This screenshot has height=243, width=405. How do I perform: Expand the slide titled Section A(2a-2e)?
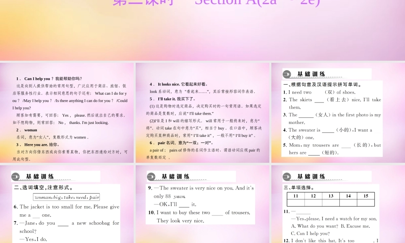pyautogui.click(x=202, y=30)
